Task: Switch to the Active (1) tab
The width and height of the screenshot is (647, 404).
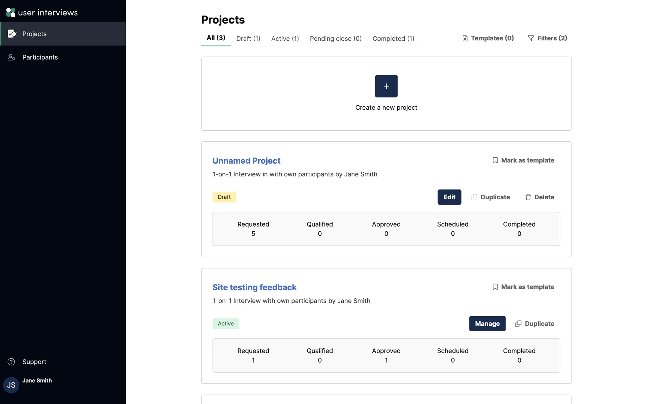Action: click(285, 39)
